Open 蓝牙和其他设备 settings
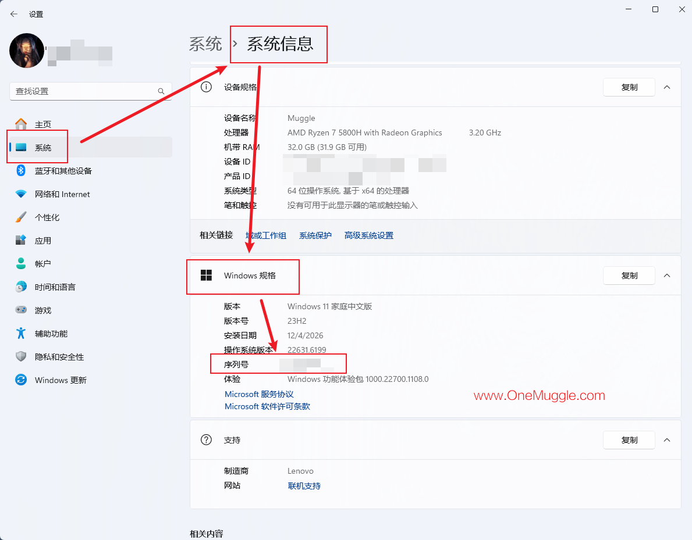 90,170
